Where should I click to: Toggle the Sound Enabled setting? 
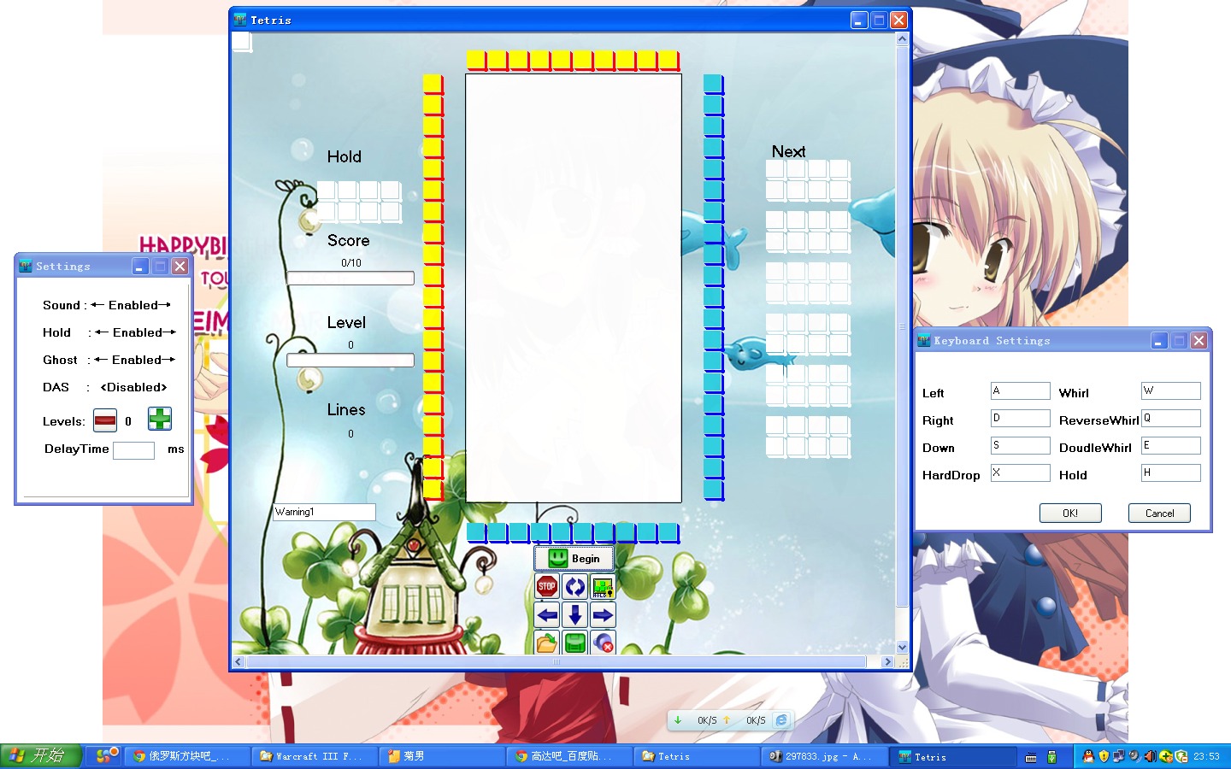point(132,305)
